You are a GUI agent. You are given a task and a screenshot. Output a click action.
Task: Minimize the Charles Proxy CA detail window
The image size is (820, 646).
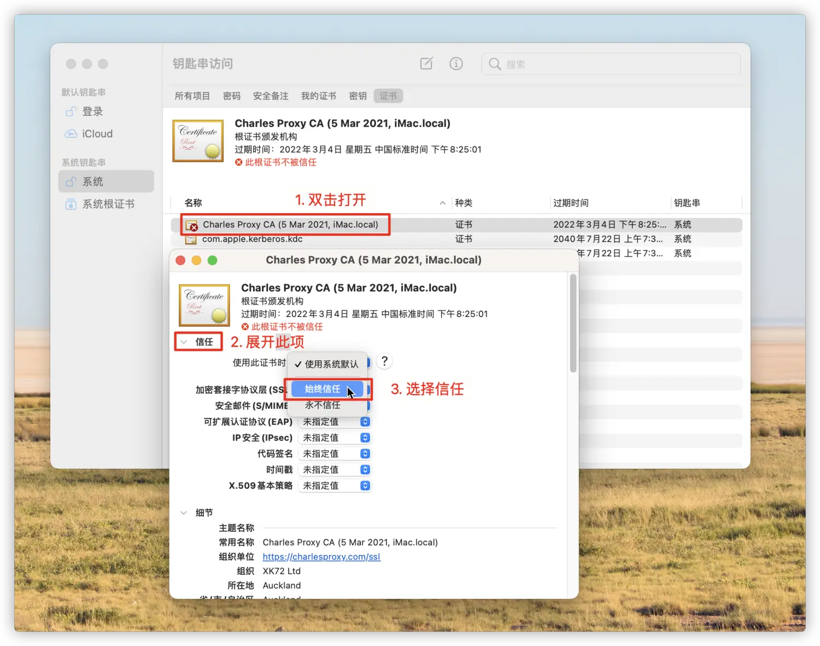[196, 260]
